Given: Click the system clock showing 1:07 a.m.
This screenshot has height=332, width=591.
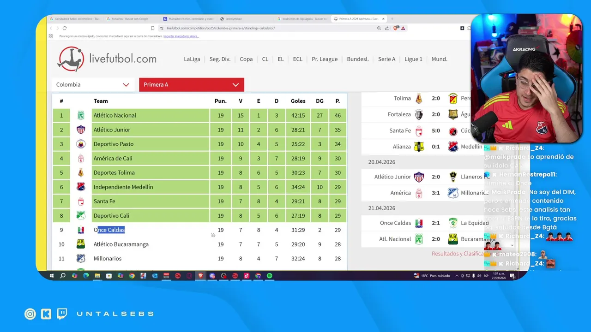Looking at the screenshot, I should (499, 276).
